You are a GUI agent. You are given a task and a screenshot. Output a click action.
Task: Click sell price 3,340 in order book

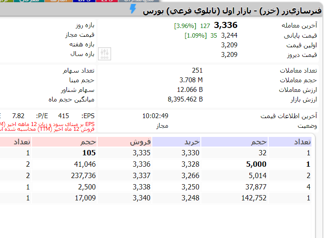141,198
